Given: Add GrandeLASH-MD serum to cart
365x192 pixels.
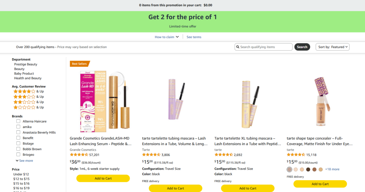Looking at the screenshot, I should [103, 178].
